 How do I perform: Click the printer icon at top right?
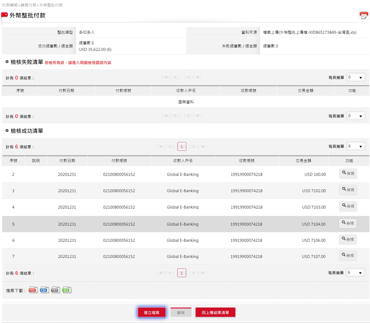[x=364, y=15]
